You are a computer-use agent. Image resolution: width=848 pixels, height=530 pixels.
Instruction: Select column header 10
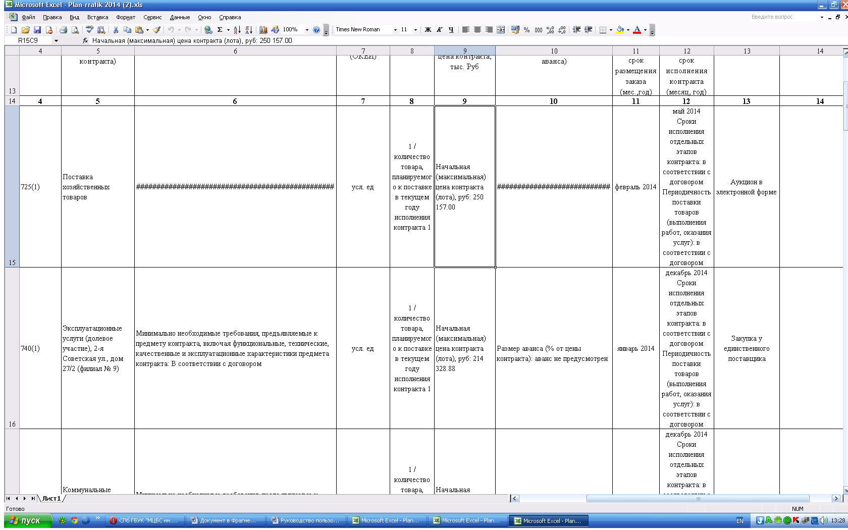[554, 51]
